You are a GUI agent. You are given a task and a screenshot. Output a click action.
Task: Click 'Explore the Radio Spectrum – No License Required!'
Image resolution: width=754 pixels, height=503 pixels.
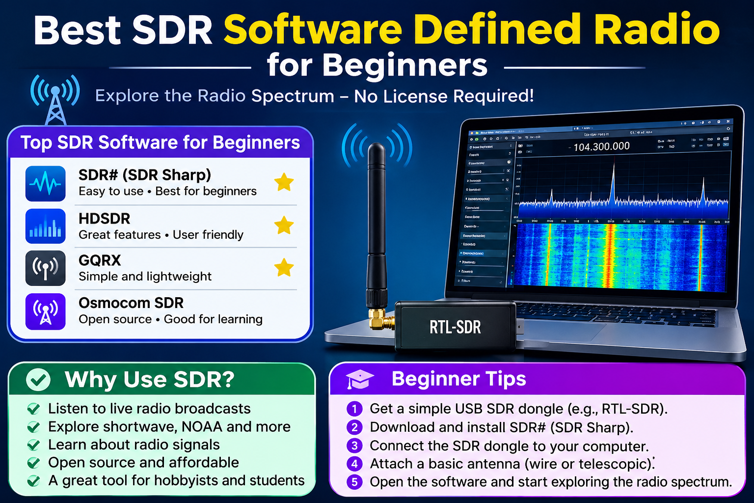click(x=314, y=96)
